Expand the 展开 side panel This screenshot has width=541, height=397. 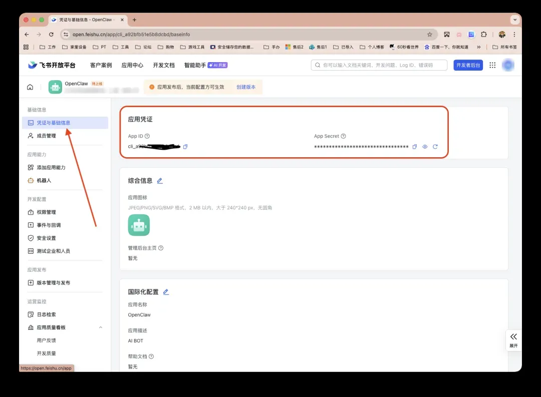point(513,340)
